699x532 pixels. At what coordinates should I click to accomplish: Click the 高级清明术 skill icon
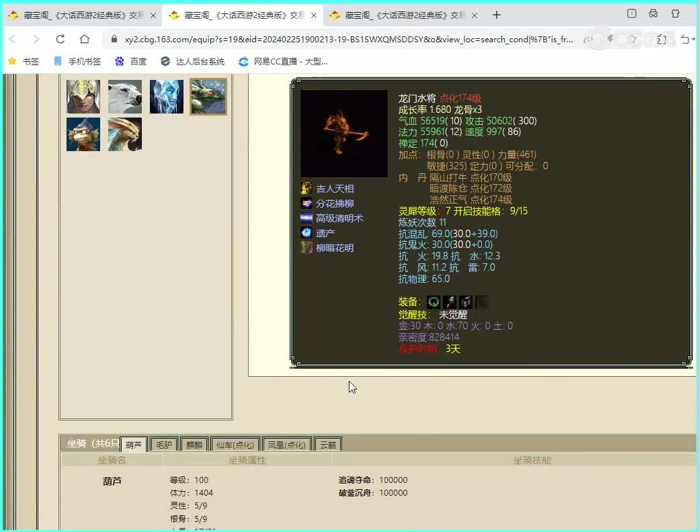(306, 218)
